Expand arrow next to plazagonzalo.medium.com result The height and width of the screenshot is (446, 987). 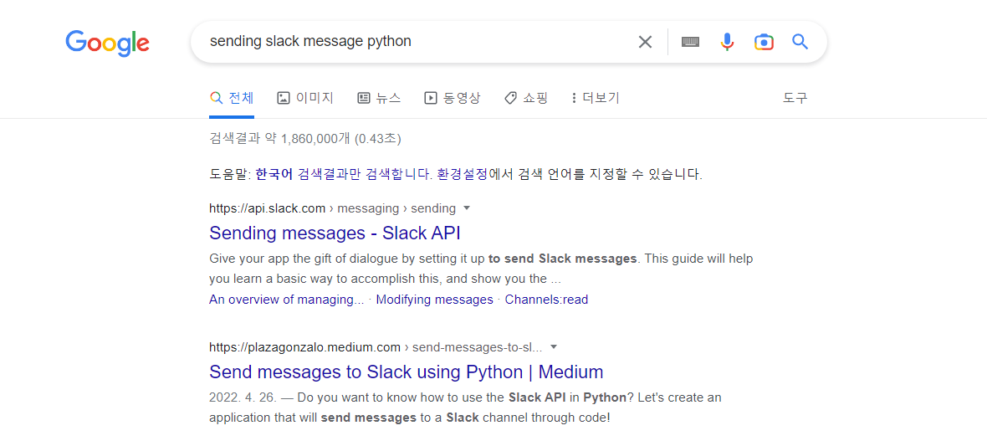[x=554, y=346]
